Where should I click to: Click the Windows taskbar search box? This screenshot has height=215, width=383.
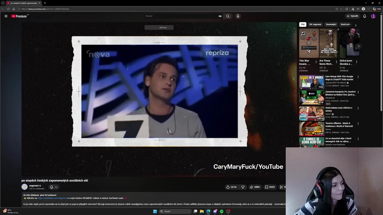tap(175, 211)
